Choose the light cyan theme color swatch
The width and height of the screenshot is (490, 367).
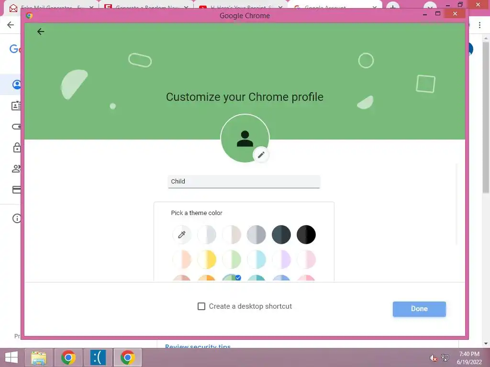point(256,259)
